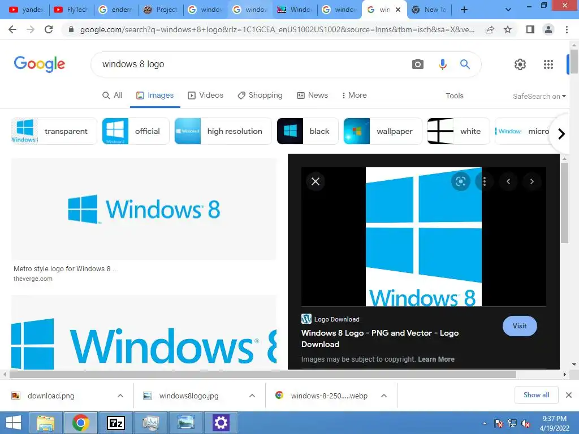Image resolution: width=579 pixels, height=434 pixels.
Task: Open the download.png file
Action: pyautogui.click(x=51, y=396)
